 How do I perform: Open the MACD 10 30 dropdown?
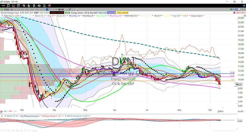(19, 116)
